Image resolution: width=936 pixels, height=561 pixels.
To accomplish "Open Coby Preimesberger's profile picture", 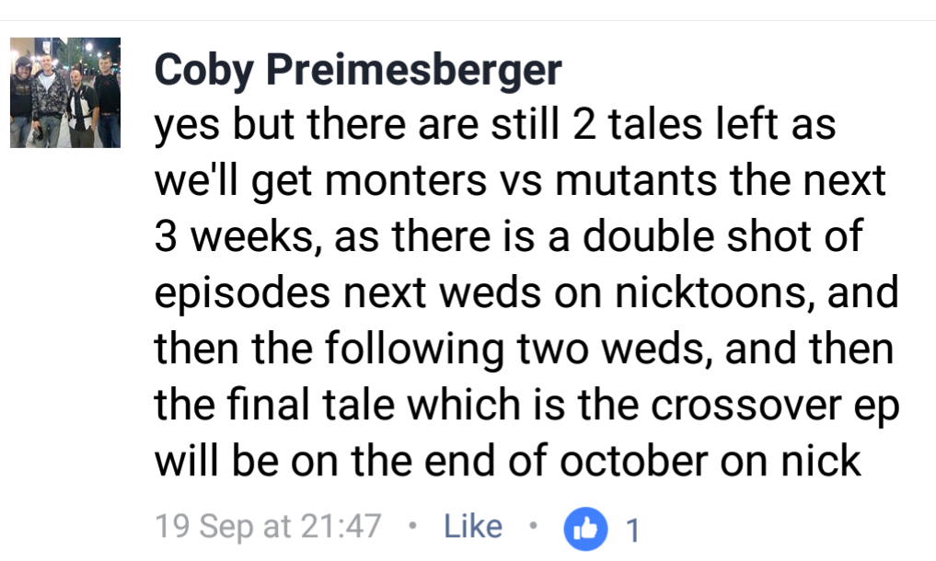I will tap(65, 93).
